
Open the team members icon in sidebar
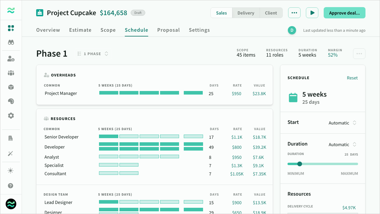[11, 73]
